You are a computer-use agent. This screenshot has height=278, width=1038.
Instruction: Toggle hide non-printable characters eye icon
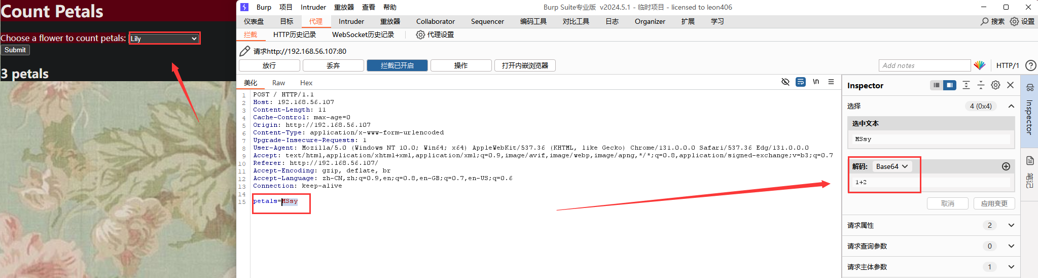tap(785, 82)
